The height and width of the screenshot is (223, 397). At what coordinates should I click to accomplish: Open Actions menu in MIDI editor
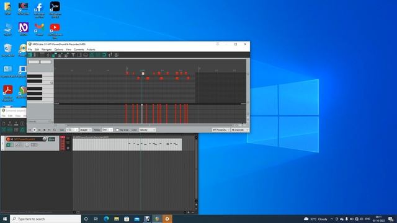click(91, 50)
